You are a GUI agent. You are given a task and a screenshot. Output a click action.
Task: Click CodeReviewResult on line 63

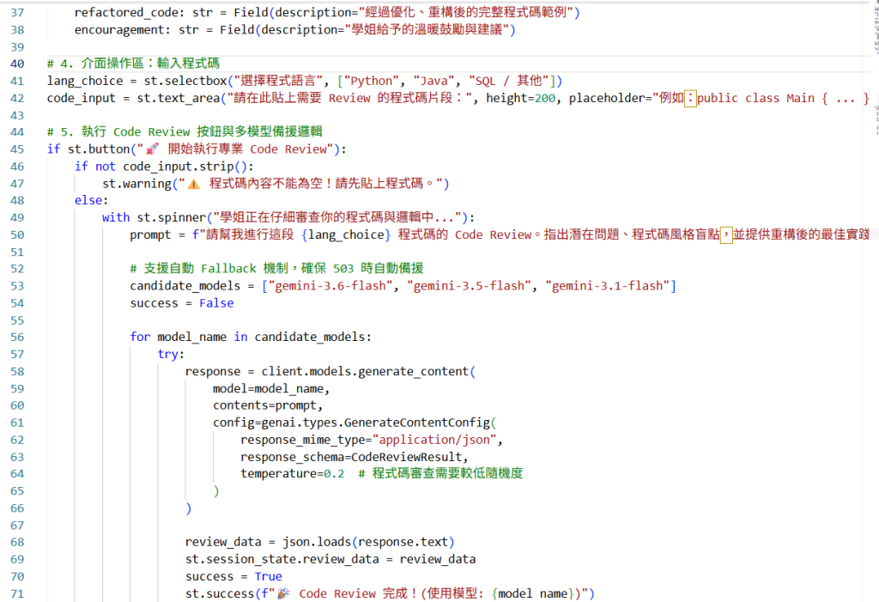pyautogui.click(x=406, y=457)
